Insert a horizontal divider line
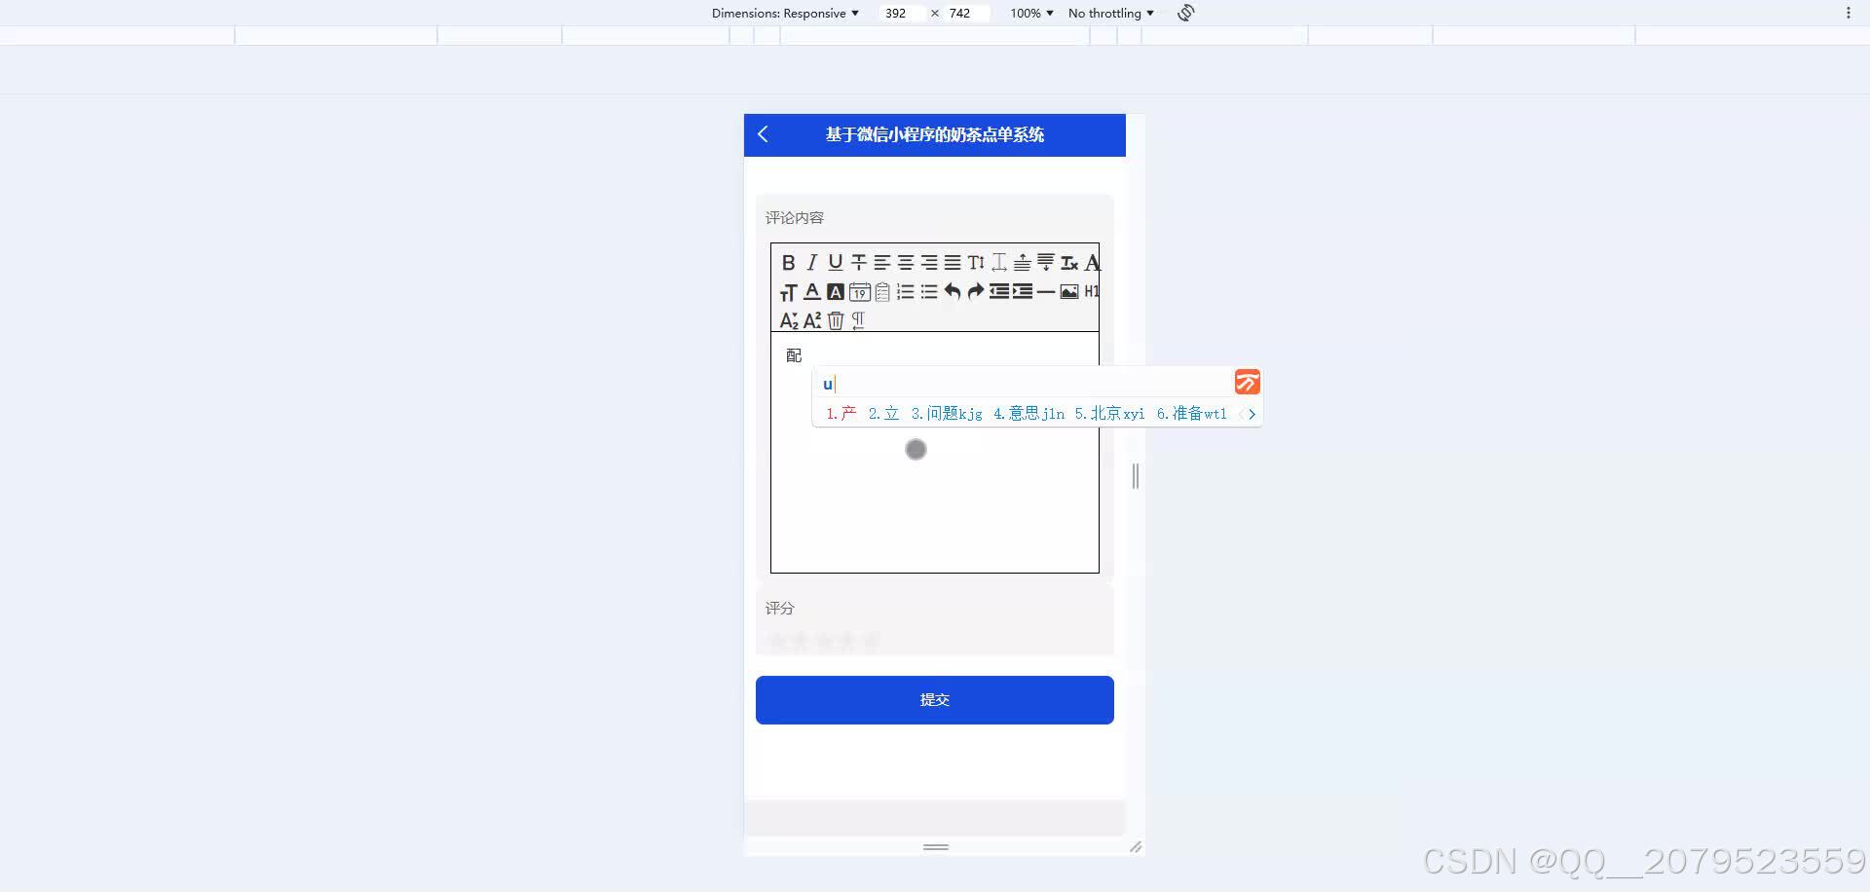The height and width of the screenshot is (892, 1870). tap(1045, 291)
